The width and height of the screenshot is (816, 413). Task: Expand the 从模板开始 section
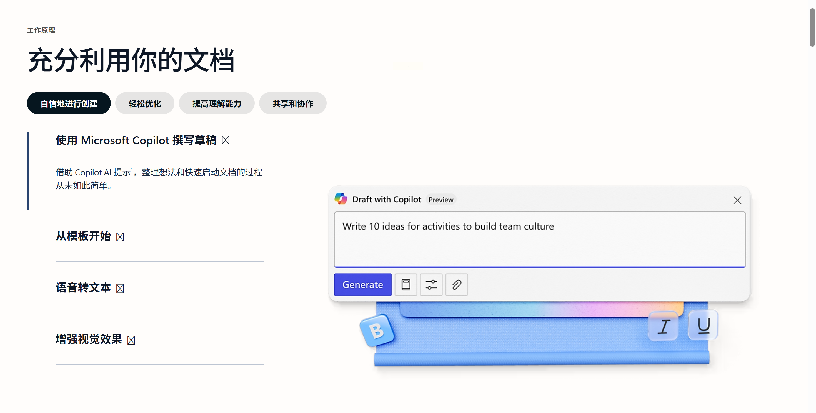pyautogui.click(x=90, y=236)
